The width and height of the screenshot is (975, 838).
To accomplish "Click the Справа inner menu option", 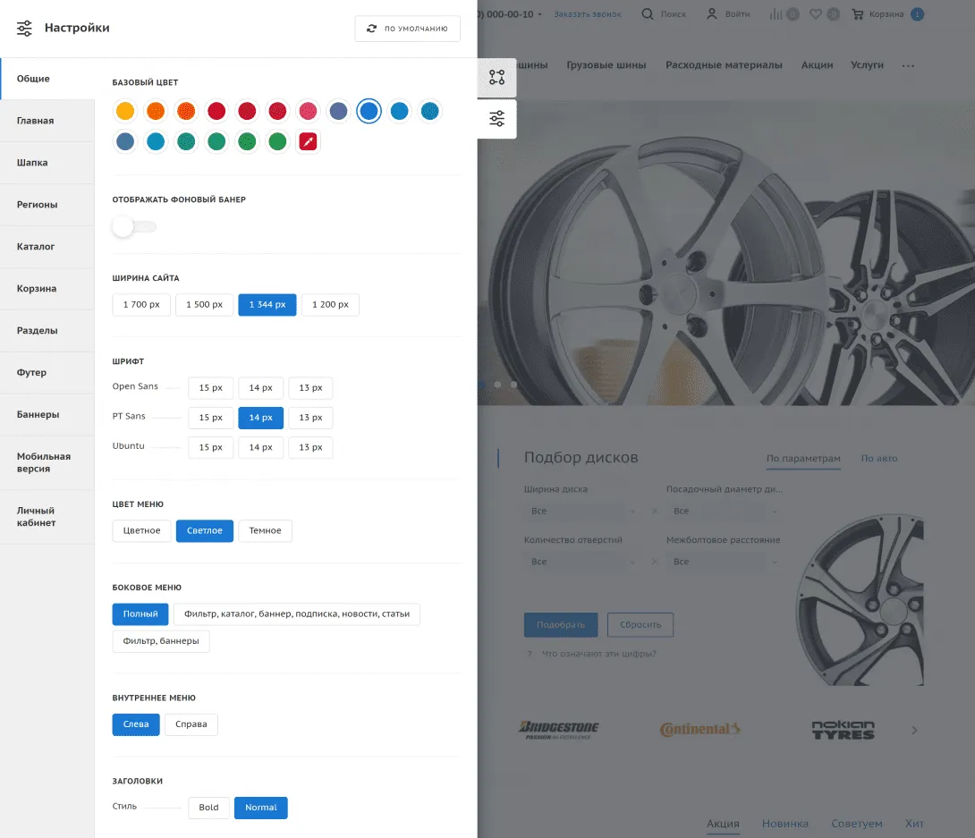I will tap(191, 724).
